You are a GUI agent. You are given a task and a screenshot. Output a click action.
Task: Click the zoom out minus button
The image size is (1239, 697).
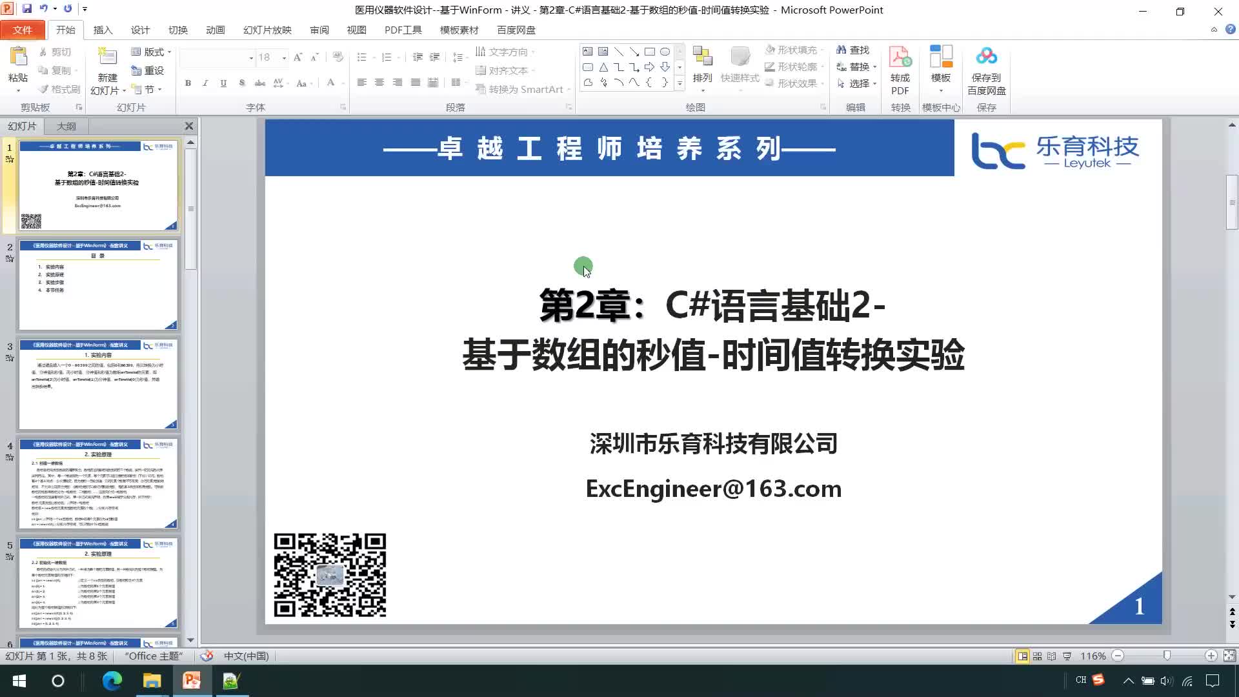tap(1118, 656)
